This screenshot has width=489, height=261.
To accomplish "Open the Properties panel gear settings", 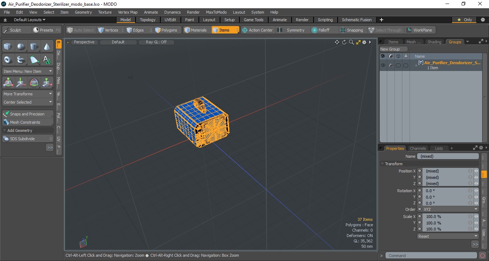I will 481,148.
